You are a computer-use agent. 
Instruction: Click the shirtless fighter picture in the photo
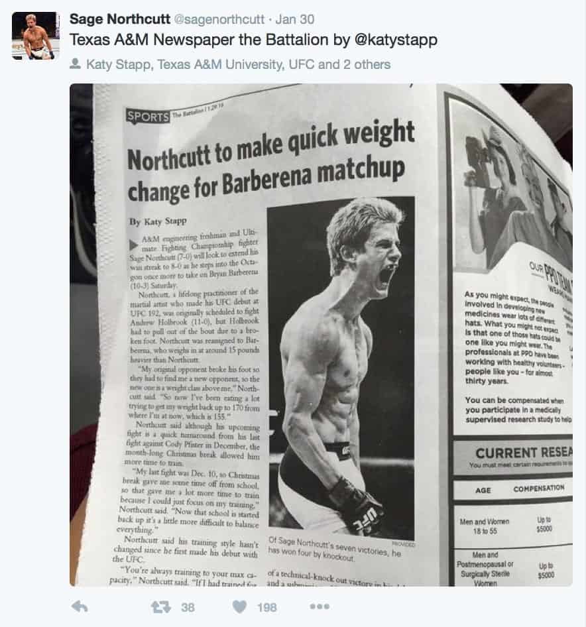(x=341, y=368)
